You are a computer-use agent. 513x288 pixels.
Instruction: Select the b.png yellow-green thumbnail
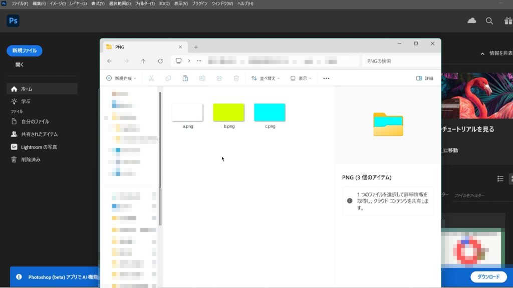click(x=228, y=112)
